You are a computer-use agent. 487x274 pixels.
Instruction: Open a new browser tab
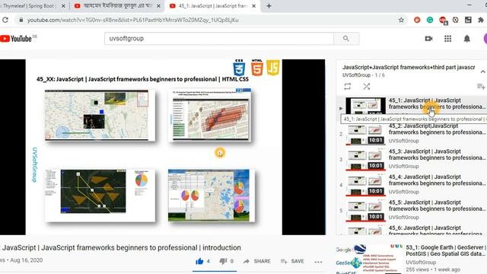(x=269, y=6)
